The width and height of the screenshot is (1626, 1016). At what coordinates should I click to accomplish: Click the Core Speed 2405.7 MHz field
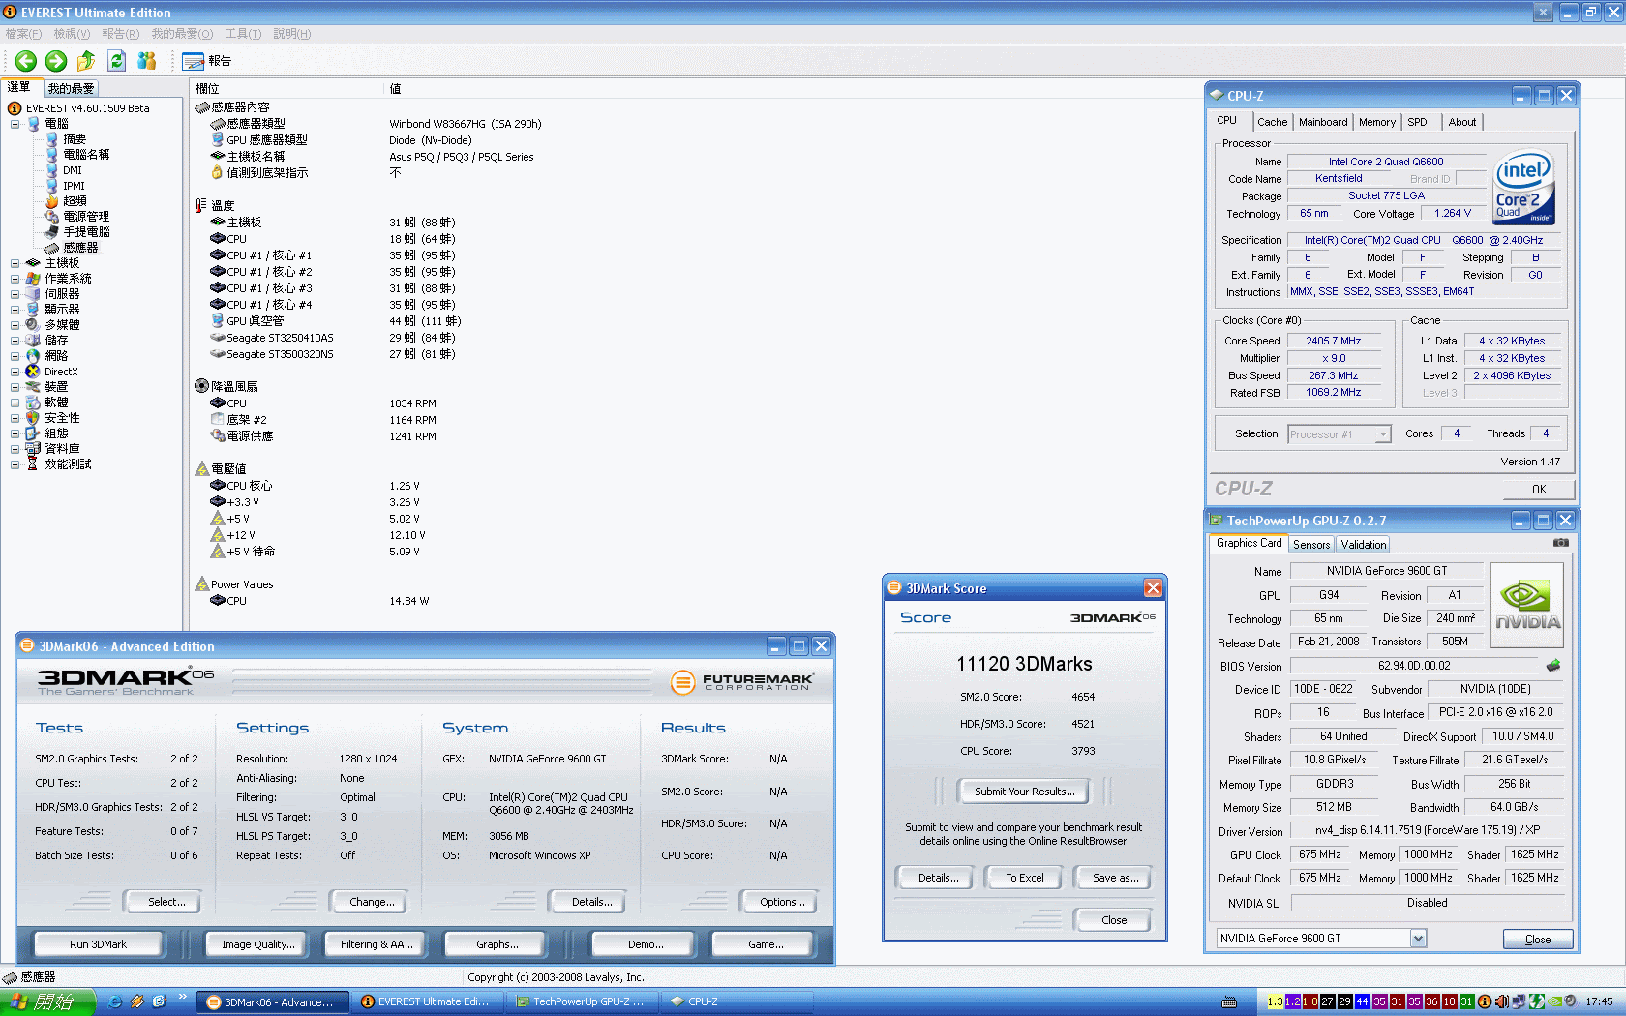[1333, 341]
